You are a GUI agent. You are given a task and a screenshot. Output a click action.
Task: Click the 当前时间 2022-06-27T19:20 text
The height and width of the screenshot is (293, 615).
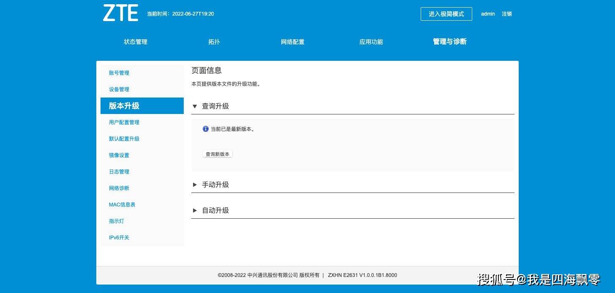point(180,14)
